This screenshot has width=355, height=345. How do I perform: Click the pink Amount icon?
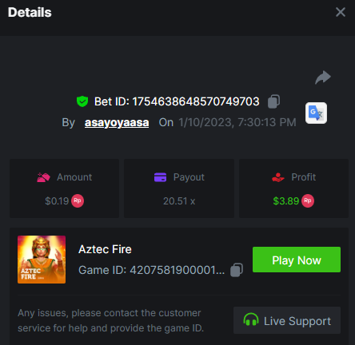click(x=43, y=177)
